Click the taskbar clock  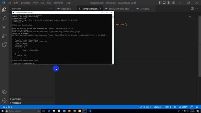pyautogui.click(x=192, y=111)
